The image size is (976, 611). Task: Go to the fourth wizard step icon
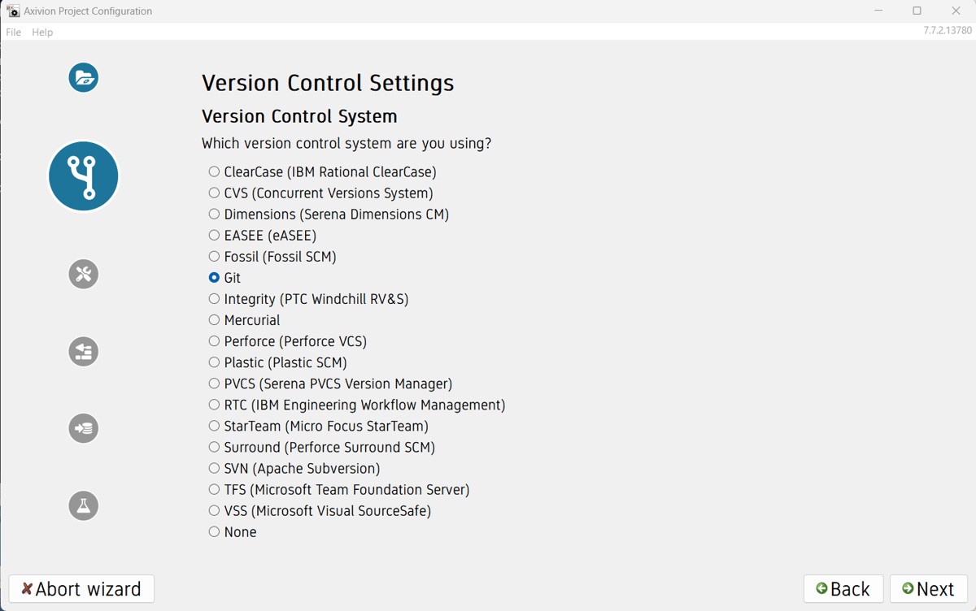coord(84,351)
